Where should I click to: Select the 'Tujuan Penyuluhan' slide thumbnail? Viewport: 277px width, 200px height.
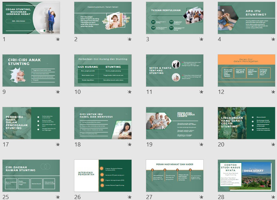(x=175, y=18)
